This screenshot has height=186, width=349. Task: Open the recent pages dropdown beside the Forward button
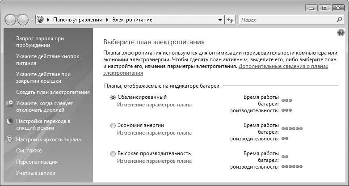(32, 20)
